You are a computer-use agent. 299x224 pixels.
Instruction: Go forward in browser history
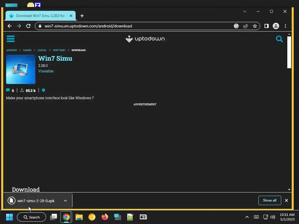[x=19, y=26]
